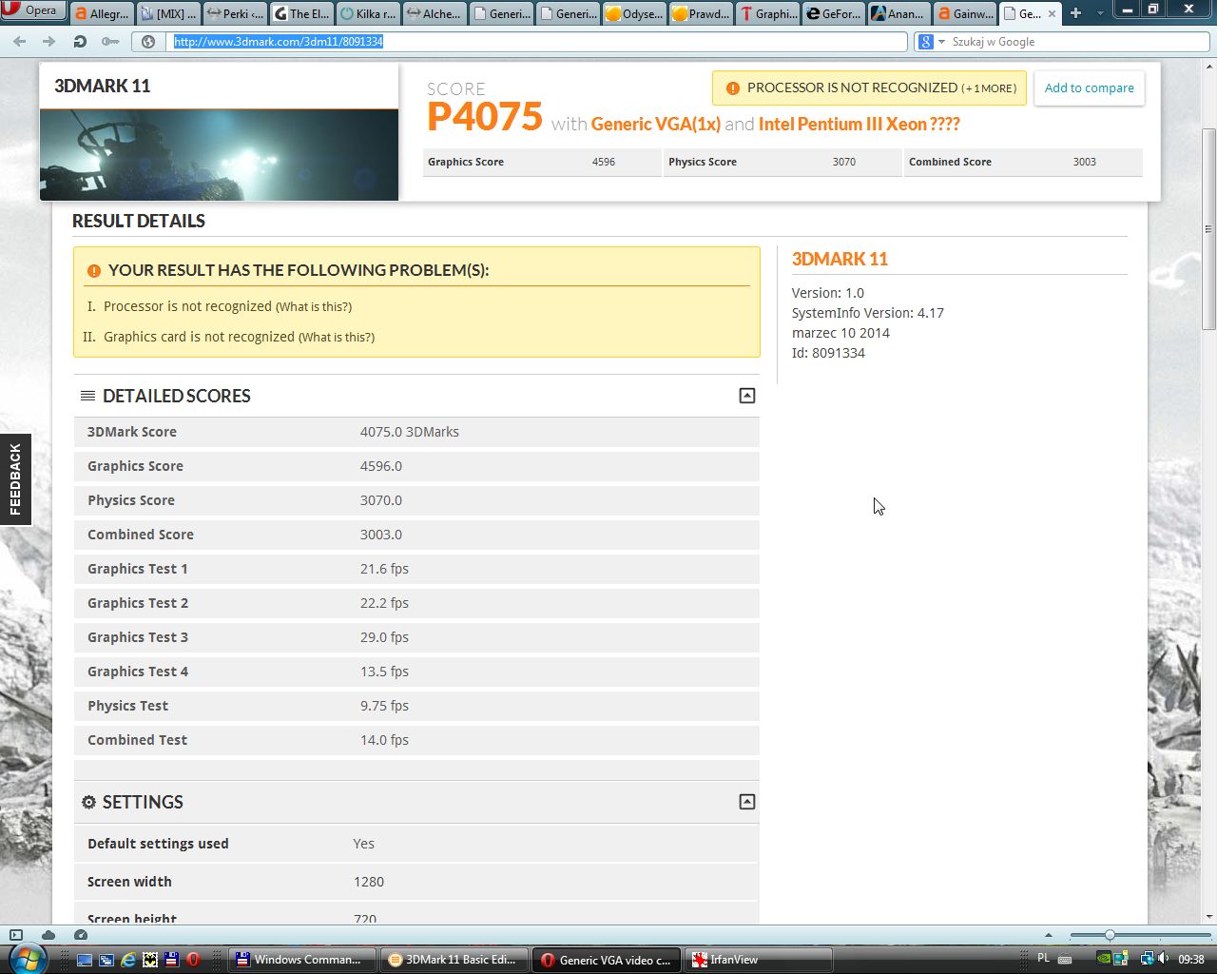Switch to the Graphi... tab
The width and height of the screenshot is (1217, 974).
767,13
